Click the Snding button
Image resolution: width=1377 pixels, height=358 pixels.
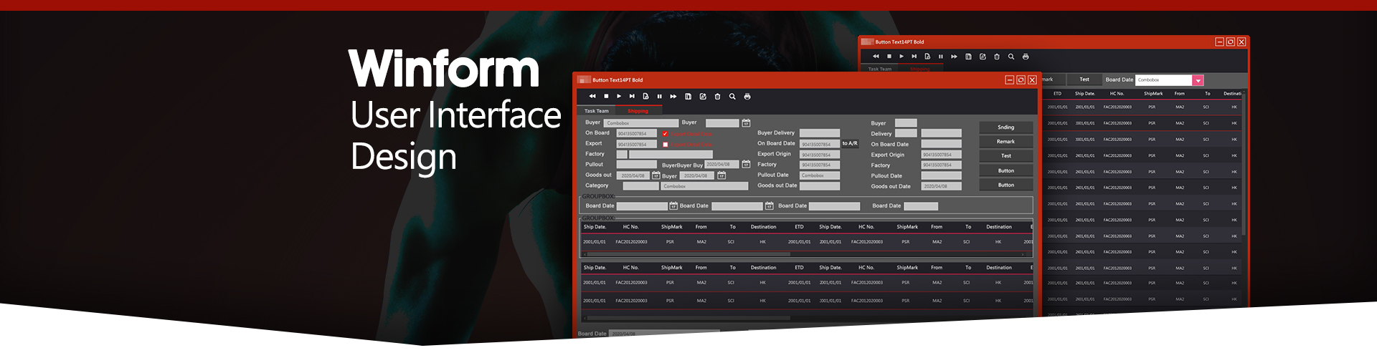[x=1006, y=127]
